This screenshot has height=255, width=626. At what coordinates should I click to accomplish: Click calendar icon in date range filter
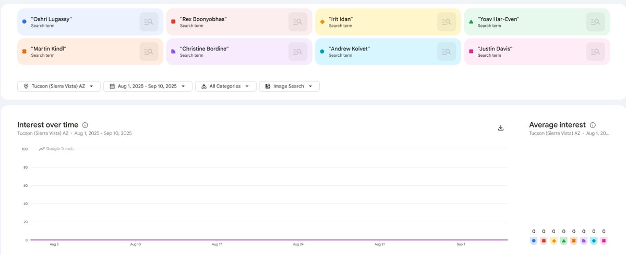pyautogui.click(x=112, y=86)
